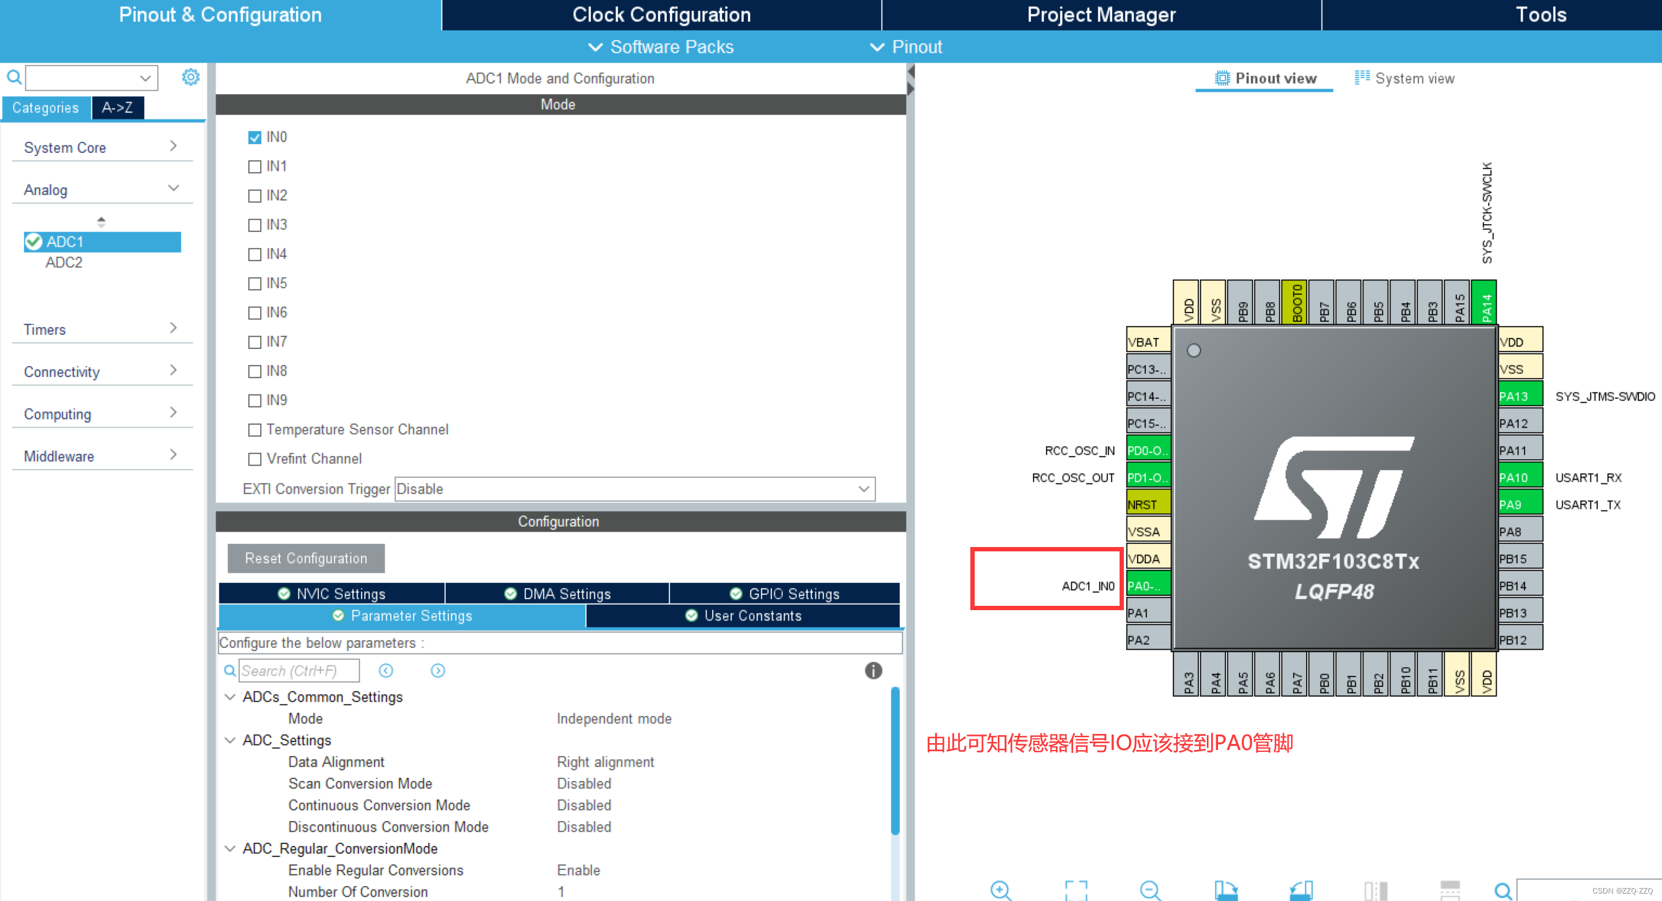Zoom out of the chip pinout

pos(1151,889)
